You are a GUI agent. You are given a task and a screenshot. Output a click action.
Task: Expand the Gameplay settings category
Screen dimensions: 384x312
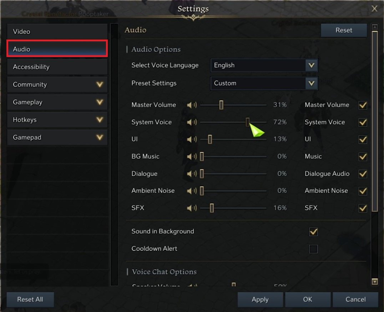(x=57, y=102)
